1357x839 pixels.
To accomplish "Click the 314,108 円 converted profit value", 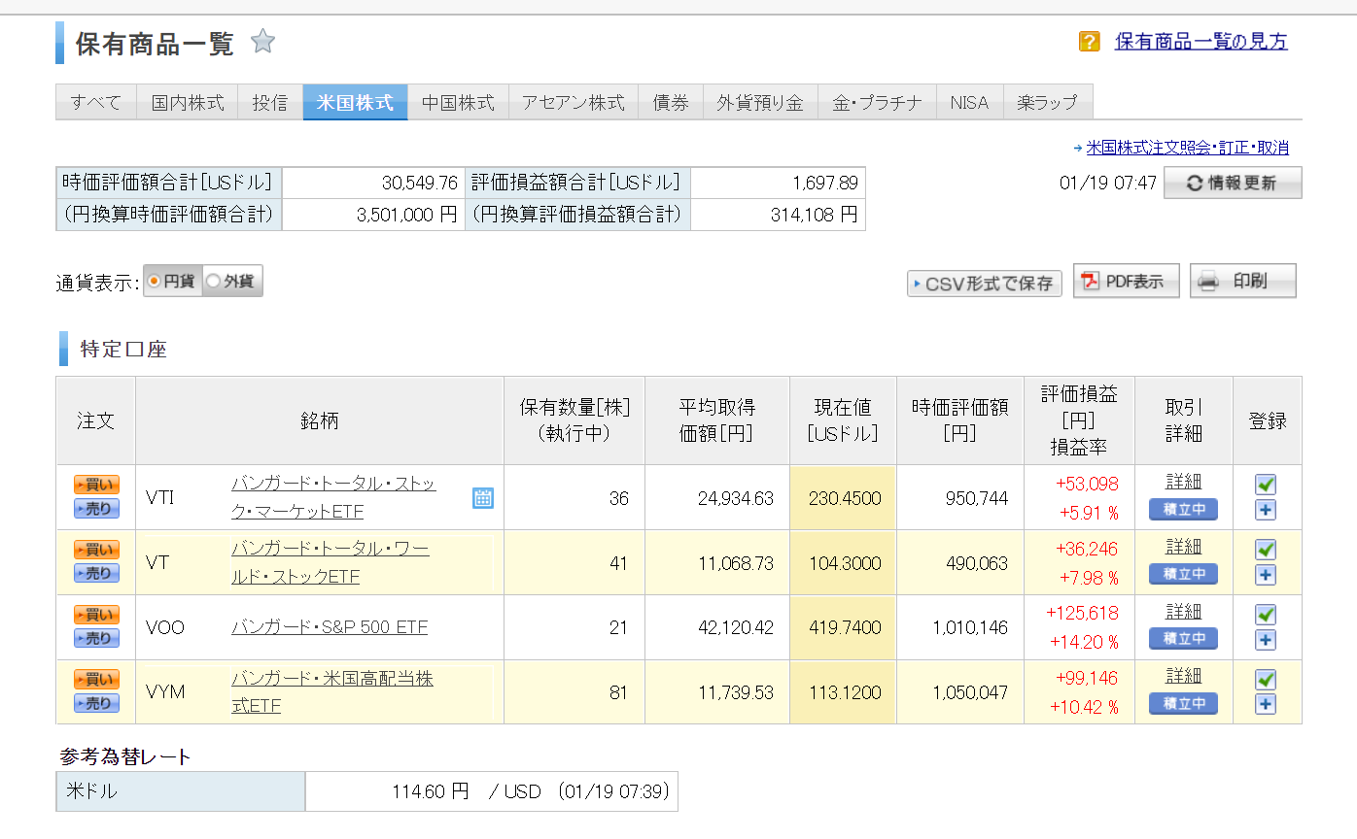I will [814, 215].
